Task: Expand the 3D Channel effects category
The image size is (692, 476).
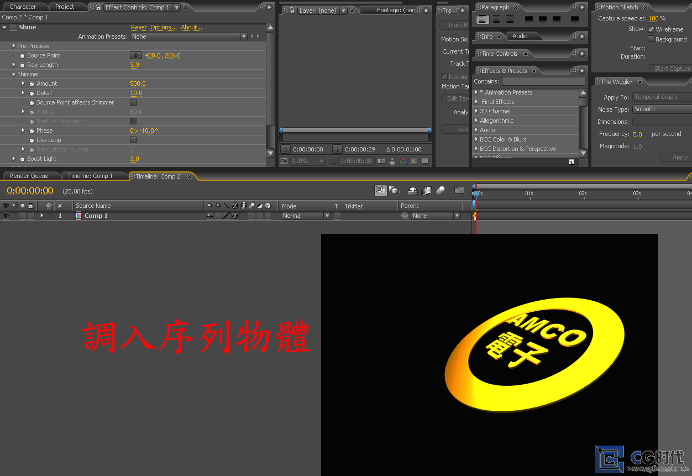Action: pyautogui.click(x=476, y=111)
